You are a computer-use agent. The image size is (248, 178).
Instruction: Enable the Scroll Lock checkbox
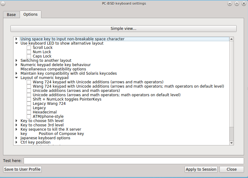point(29,48)
